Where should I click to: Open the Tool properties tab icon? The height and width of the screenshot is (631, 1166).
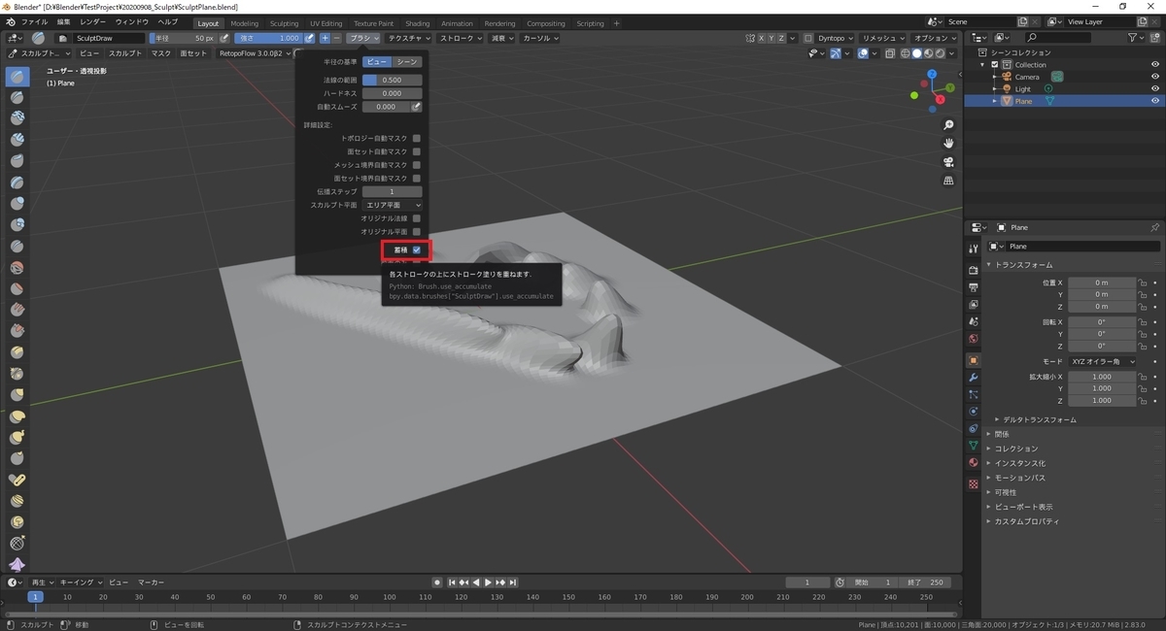[973, 249]
